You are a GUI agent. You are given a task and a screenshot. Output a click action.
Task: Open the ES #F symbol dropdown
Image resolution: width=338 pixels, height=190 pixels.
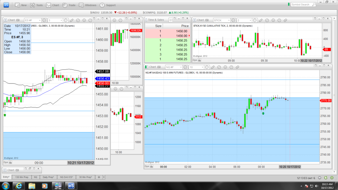click(x=40, y=20)
